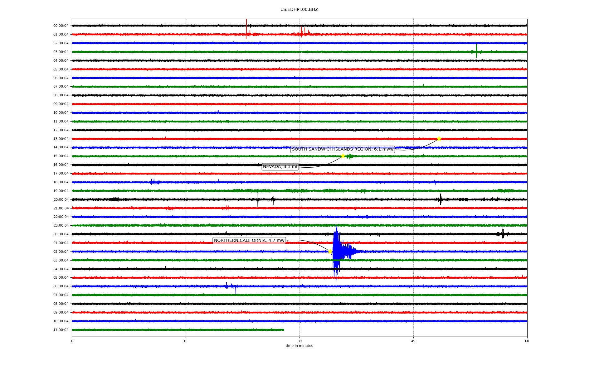Click the large blue earthquake waveform burst
This screenshot has height=374, width=599.
coord(337,251)
